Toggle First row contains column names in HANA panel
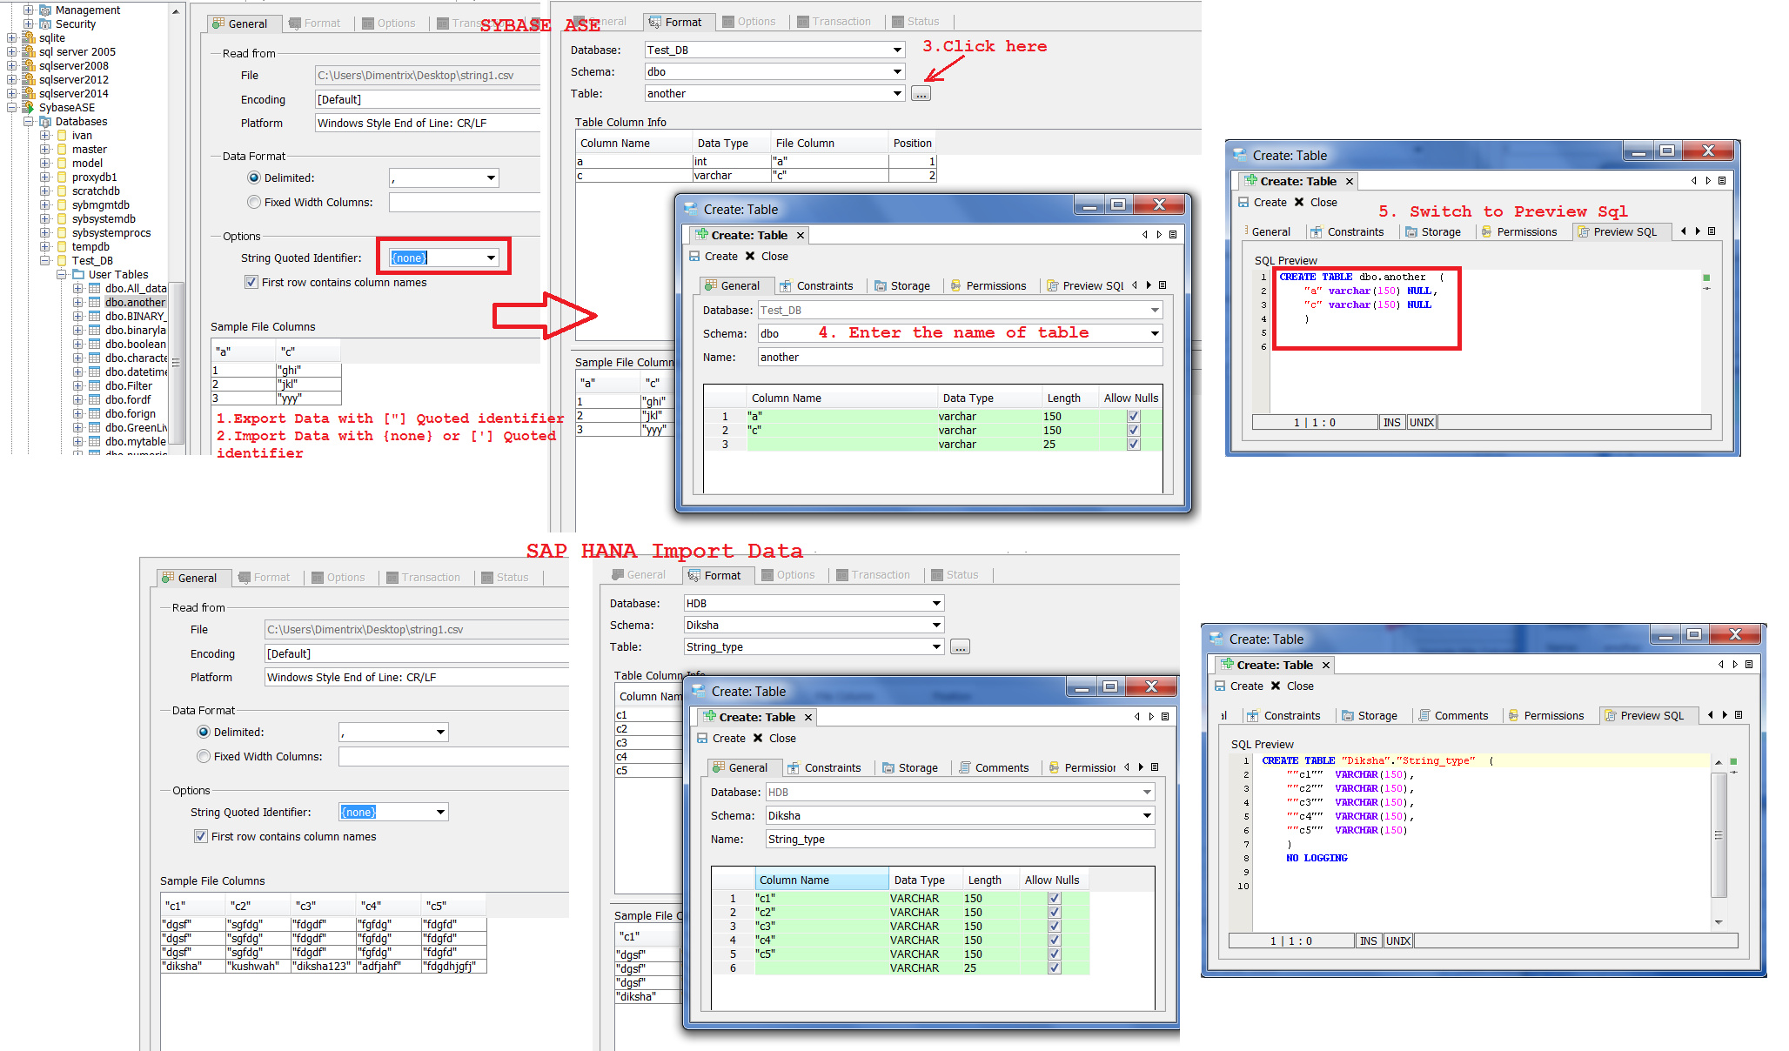The width and height of the screenshot is (1789, 1051). tap(201, 836)
